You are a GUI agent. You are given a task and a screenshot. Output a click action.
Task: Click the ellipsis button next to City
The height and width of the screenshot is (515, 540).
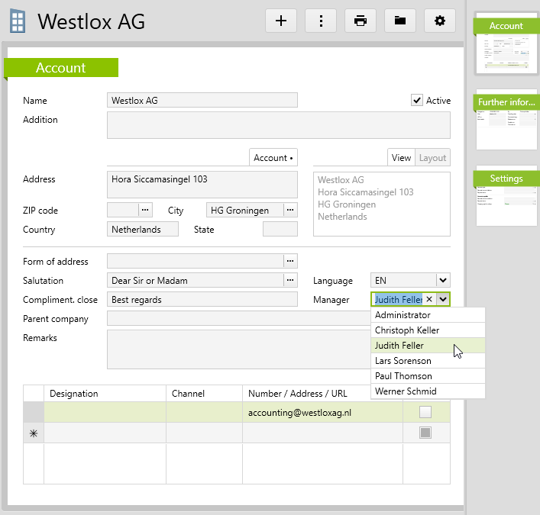click(290, 210)
